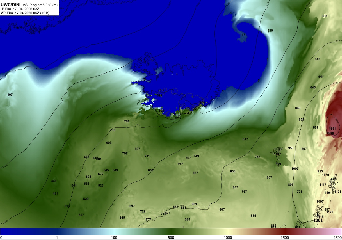Viewport: 342px width, 240px height.
Task: Click the 461 height value
Action: pos(54,181)
